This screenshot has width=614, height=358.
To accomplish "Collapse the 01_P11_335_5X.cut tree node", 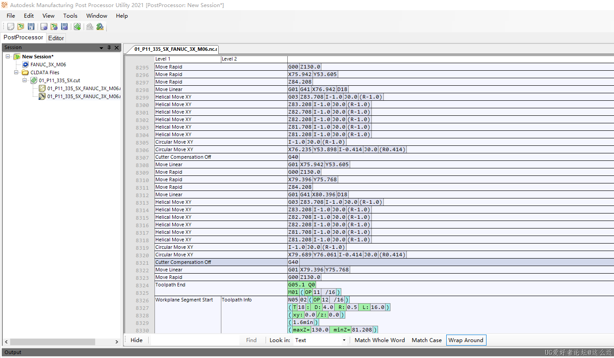I will click(x=25, y=80).
